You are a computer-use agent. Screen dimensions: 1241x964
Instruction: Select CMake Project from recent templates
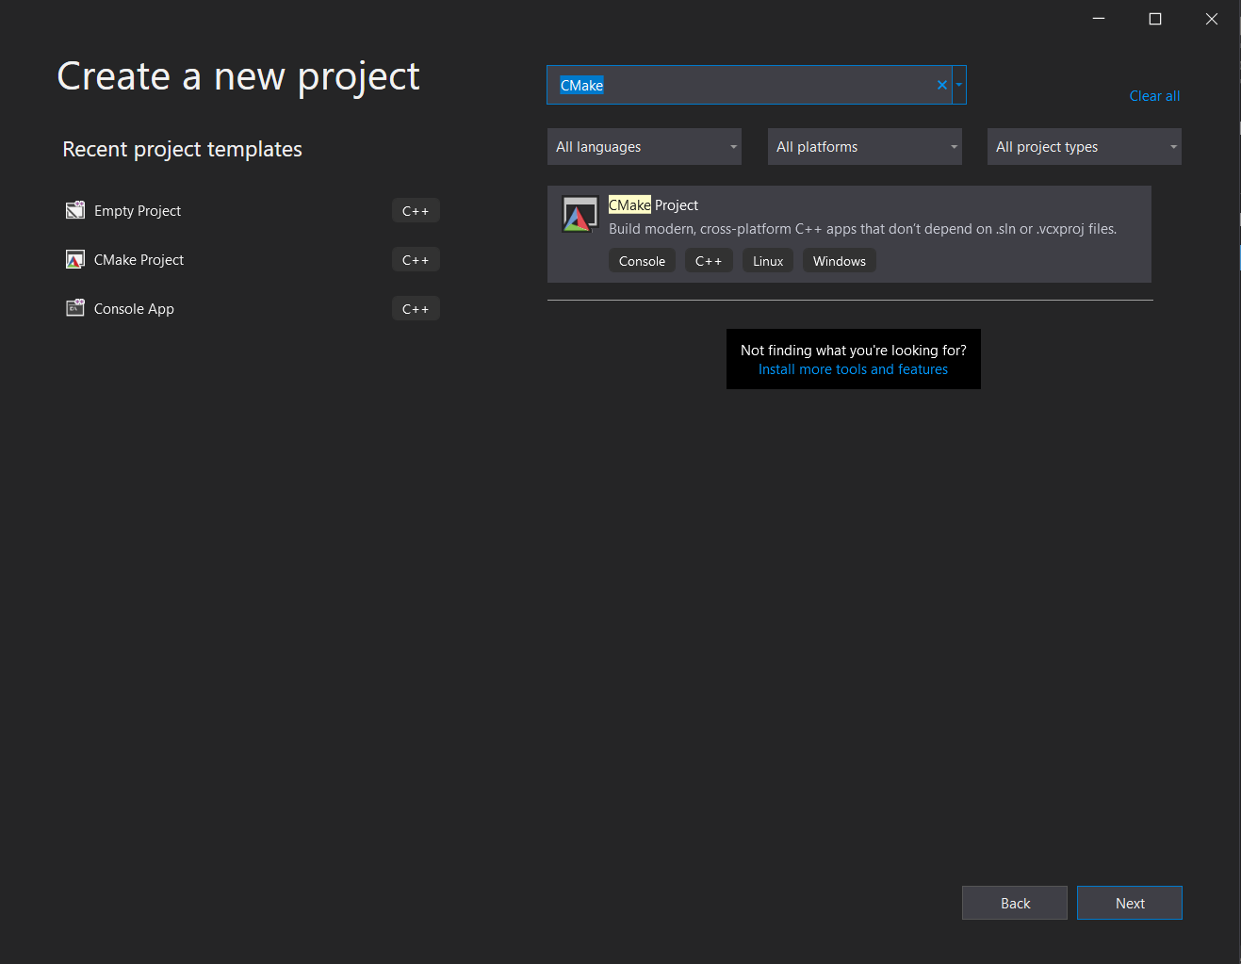pyautogui.click(x=139, y=260)
